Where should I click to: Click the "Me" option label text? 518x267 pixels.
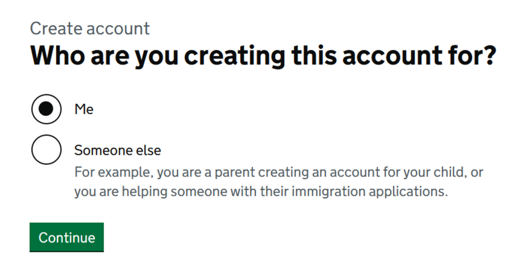pyautogui.click(x=84, y=109)
